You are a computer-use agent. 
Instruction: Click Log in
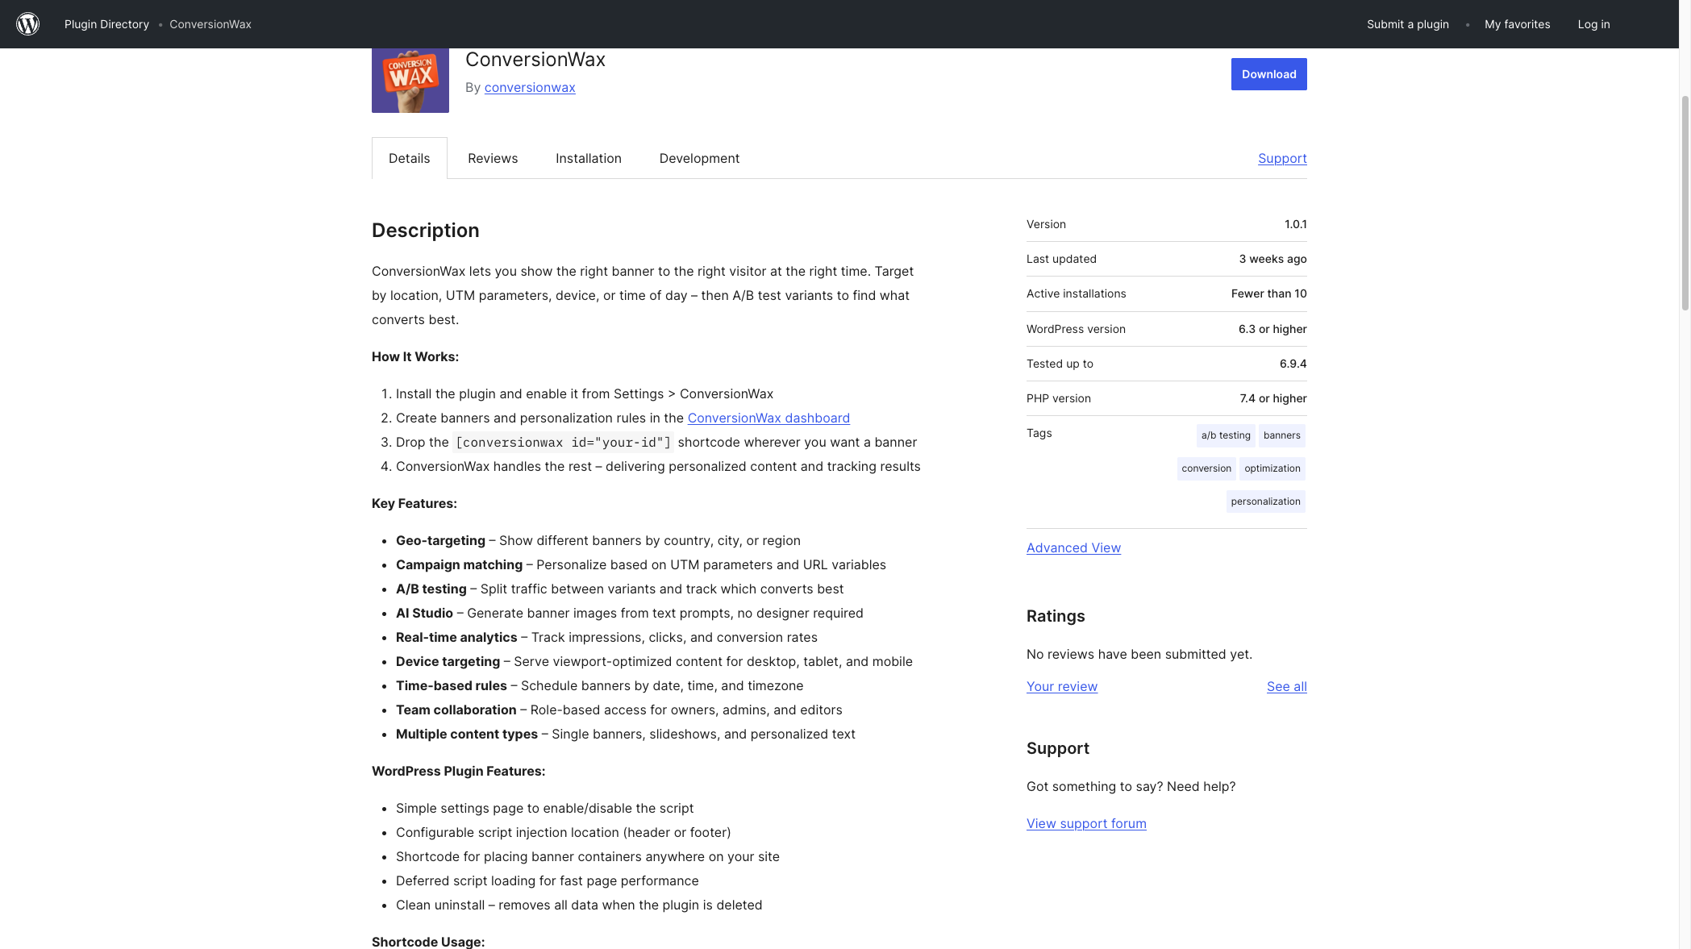pyautogui.click(x=1593, y=24)
